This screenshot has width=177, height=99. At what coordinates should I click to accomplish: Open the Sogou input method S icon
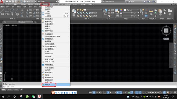click(53, 93)
